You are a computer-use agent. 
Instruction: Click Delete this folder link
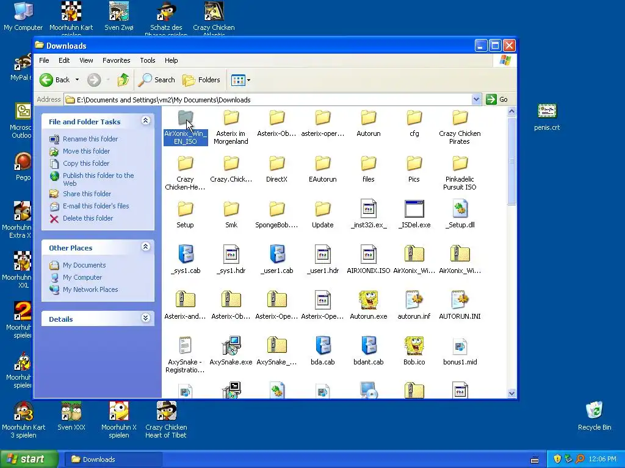tap(88, 218)
